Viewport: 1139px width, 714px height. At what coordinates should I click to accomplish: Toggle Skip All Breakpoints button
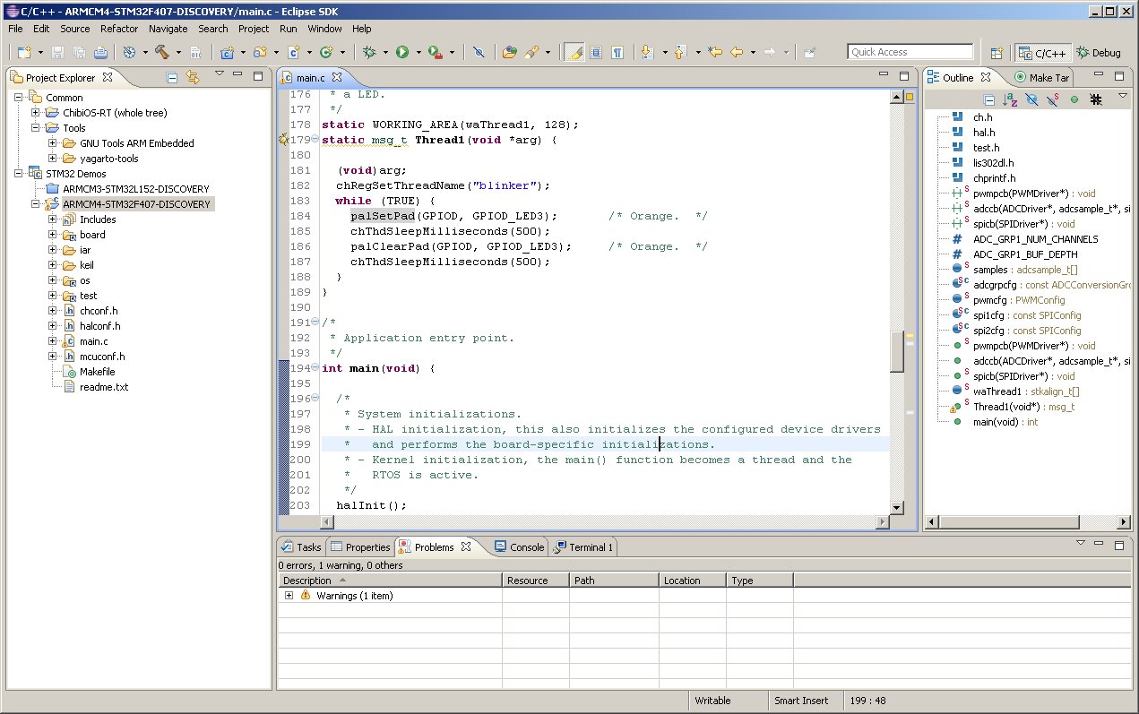(x=479, y=52)
